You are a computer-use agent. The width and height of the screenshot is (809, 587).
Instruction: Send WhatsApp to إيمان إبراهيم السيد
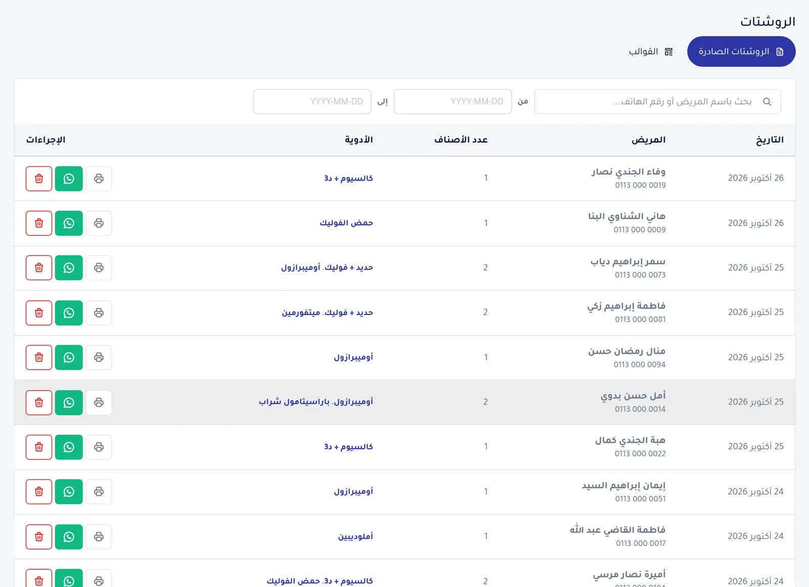(x=69, y=491)
